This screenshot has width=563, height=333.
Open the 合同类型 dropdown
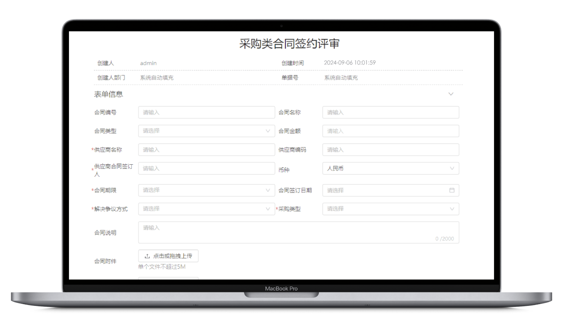point(206,131)
